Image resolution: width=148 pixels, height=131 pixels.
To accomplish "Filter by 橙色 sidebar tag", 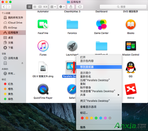I will [x=13, y=89].
